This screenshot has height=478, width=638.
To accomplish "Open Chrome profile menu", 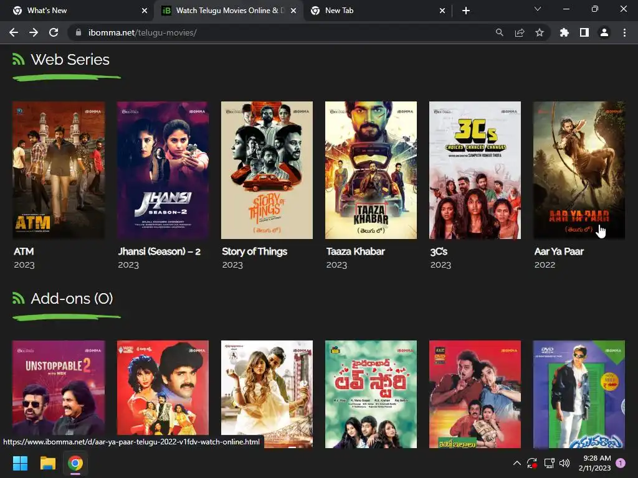I will pos(604,32).
